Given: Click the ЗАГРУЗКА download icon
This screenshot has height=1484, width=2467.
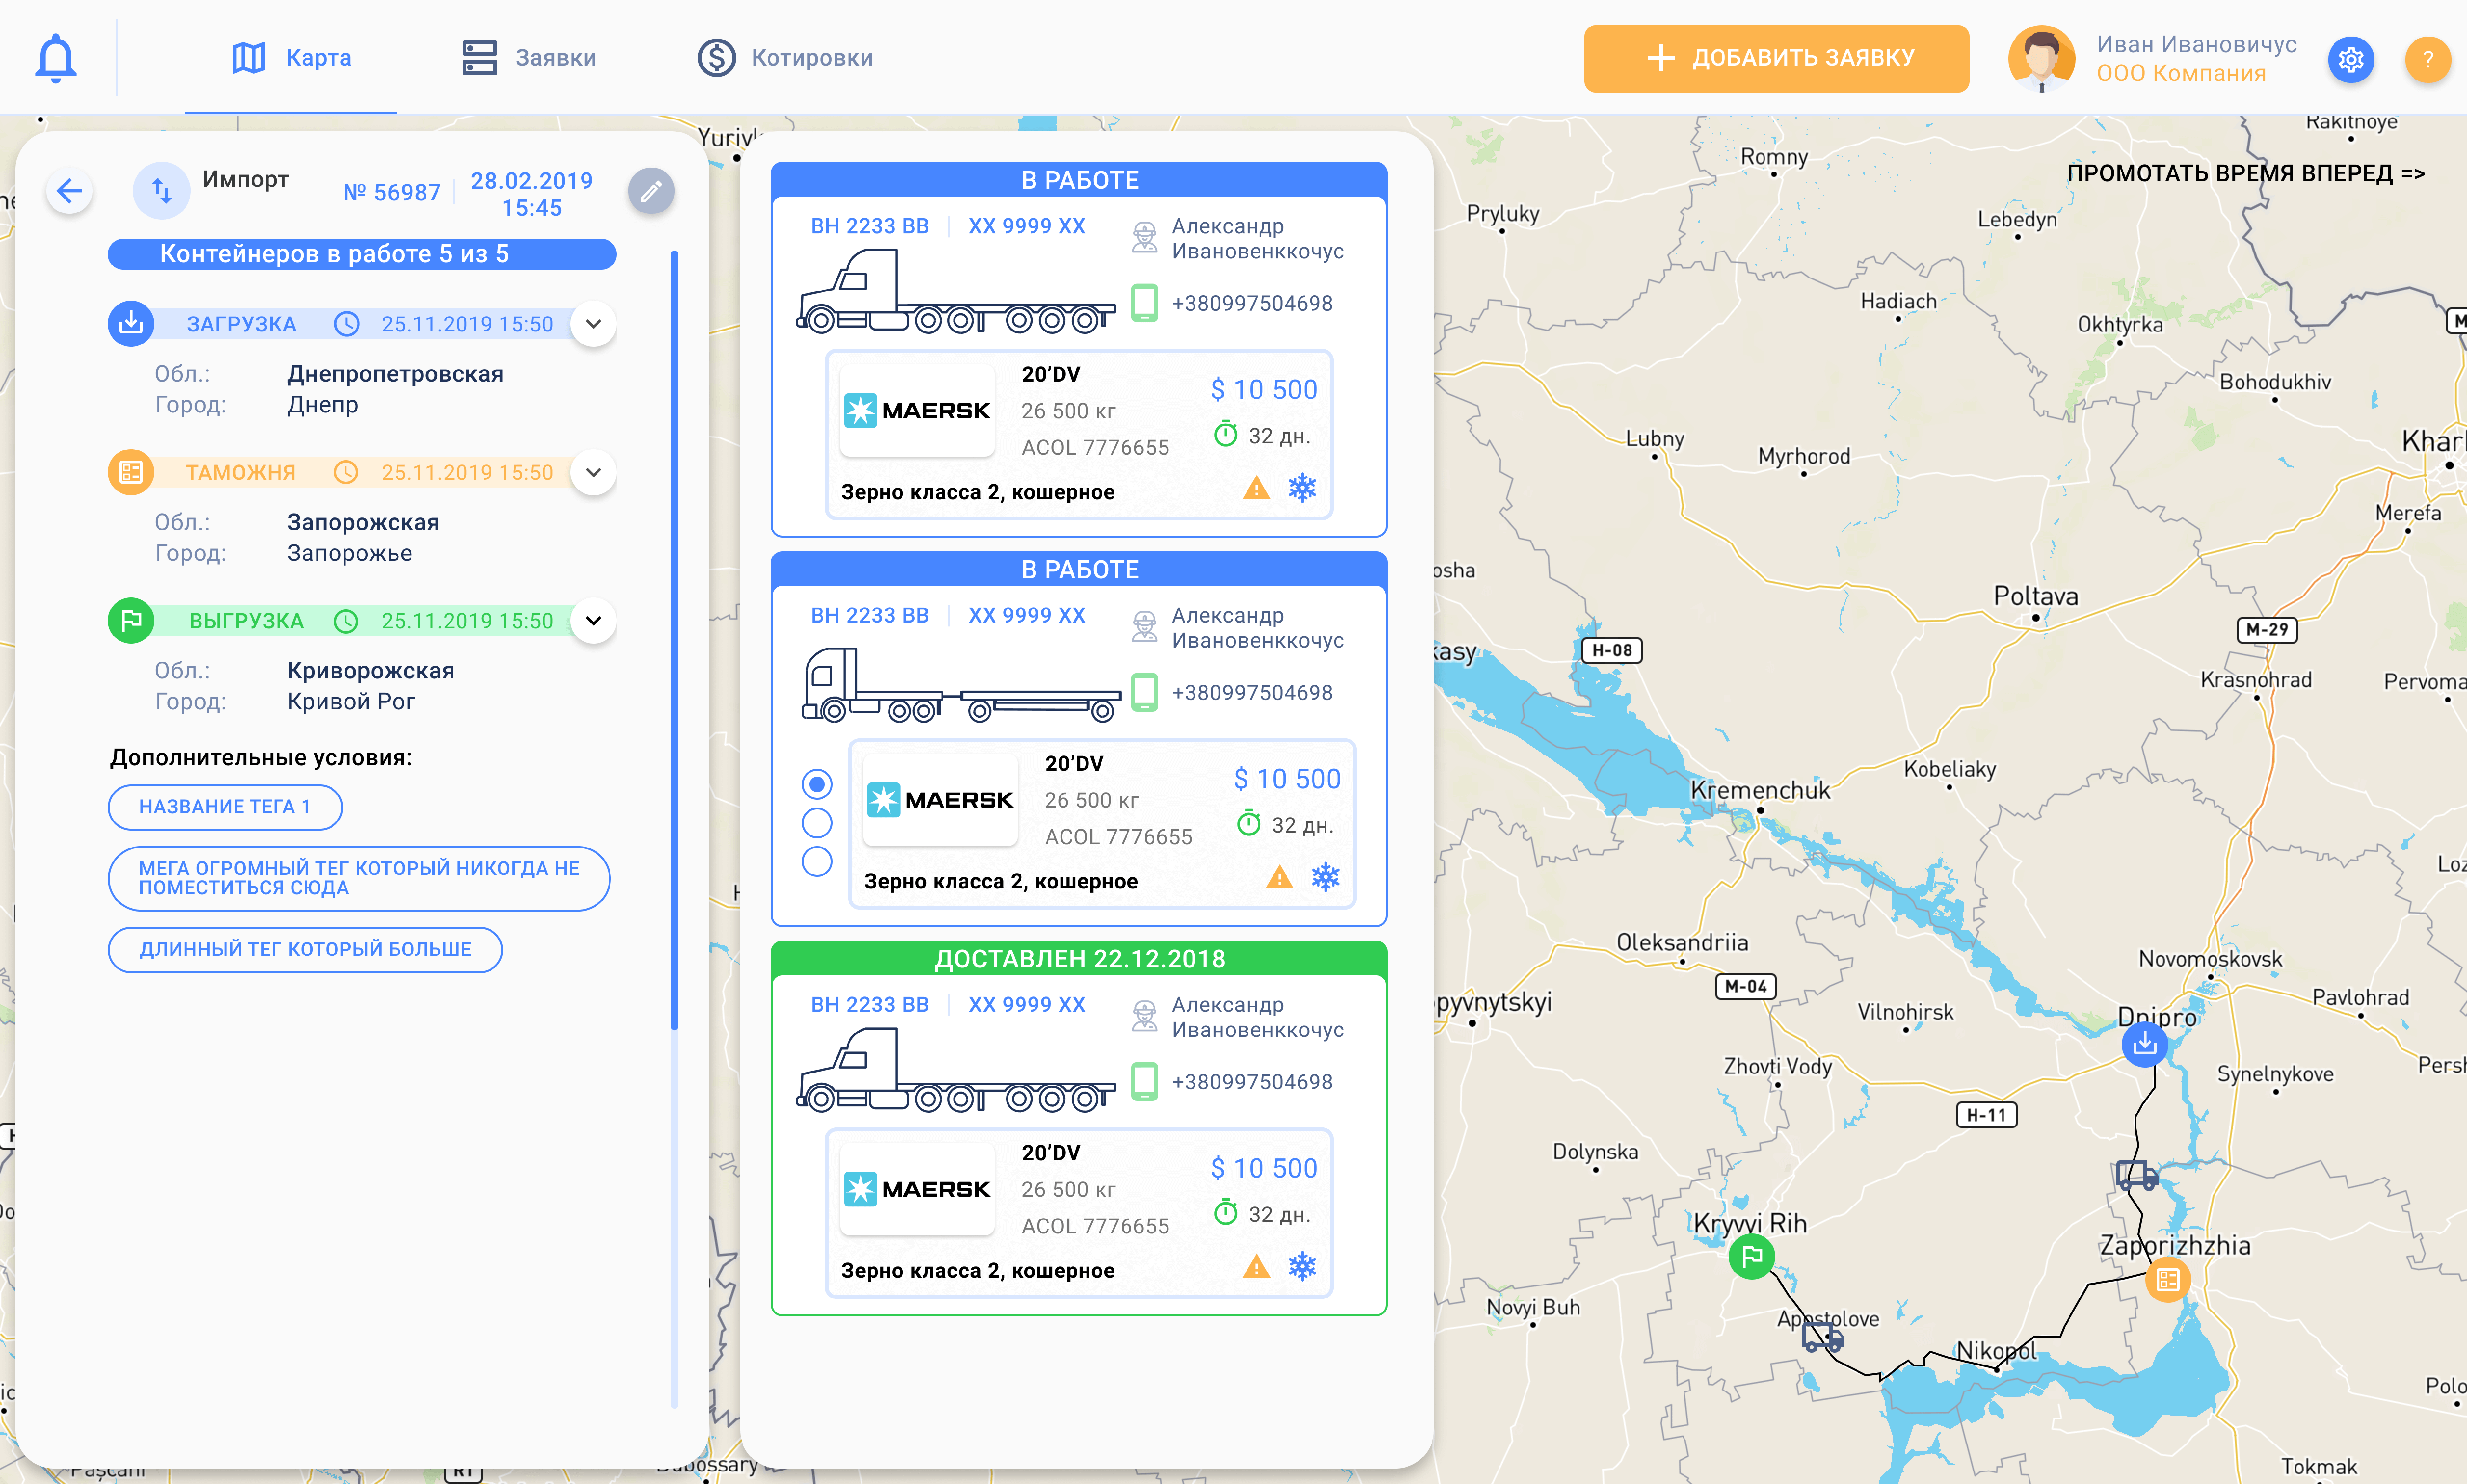Looking at the screenshot, I should point(131,324).
